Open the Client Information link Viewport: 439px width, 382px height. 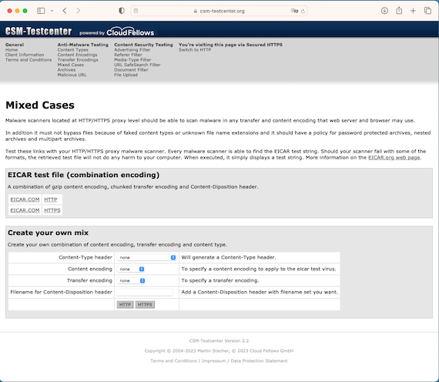tap(25, 55)
